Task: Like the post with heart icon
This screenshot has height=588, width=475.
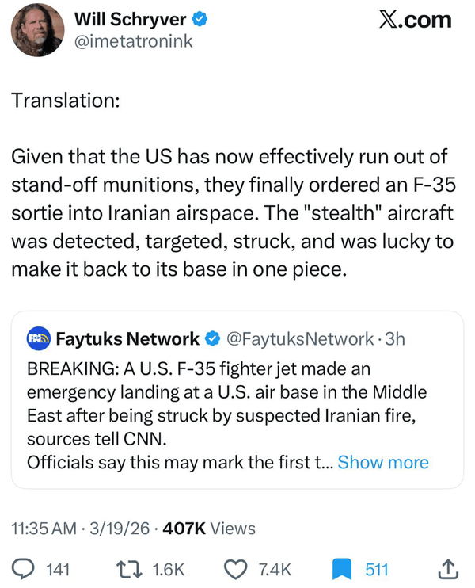Action: point(235,568)
